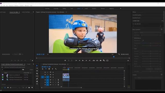
Task: Expand White Balance section
Action: click(x=133, y=38)
